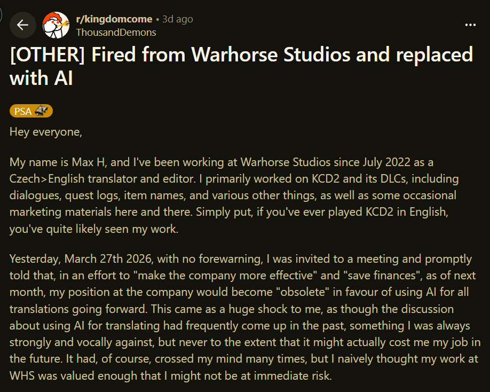Open the three-dot post options menu

pyautogui.click(x=470, y=25)
